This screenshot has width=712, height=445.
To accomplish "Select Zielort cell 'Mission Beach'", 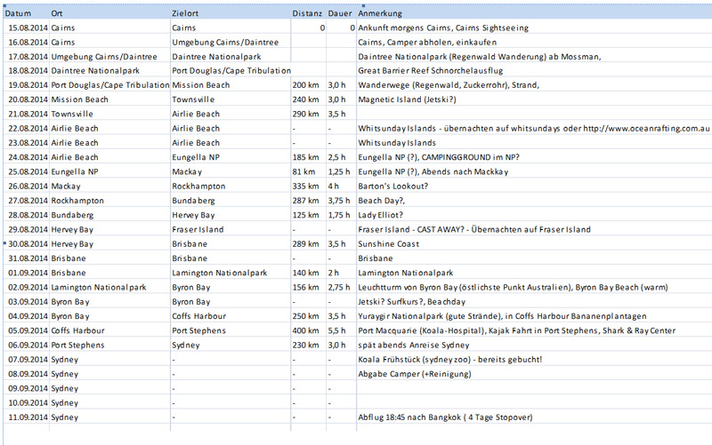I will (201, 85).
